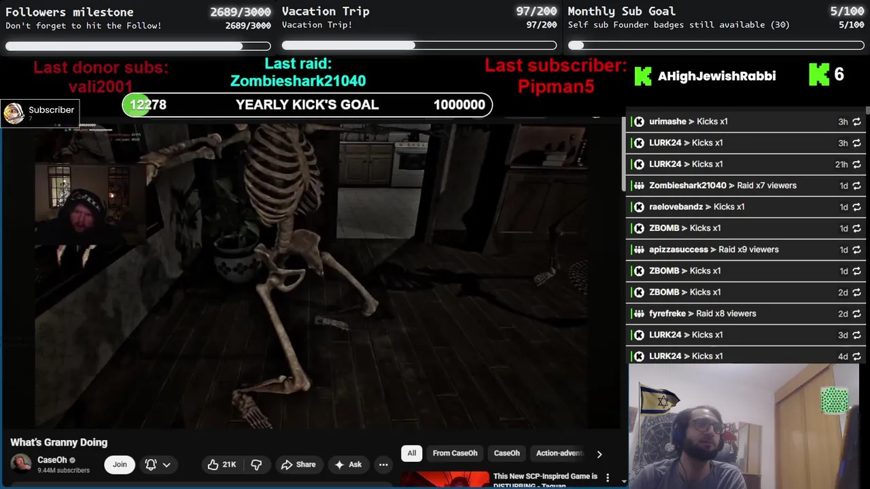870x489 pixels.
Task: Click the Kick icon on ZBOMB 2d row
Action: (x=639, y=292)
